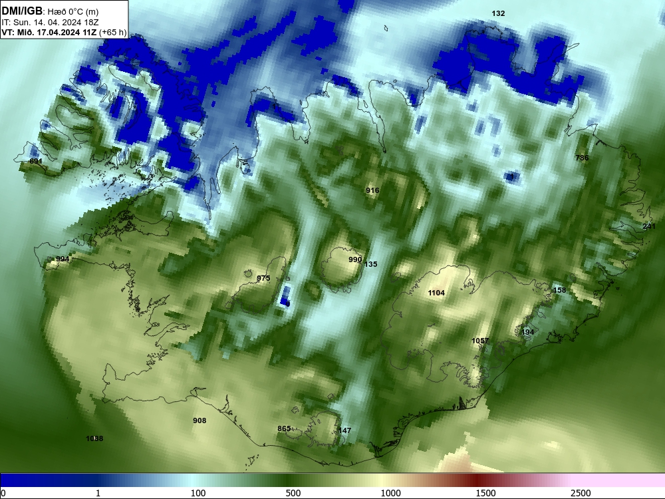
Task: Click the 916 value label on the map
Action: (x=372, y=190)
